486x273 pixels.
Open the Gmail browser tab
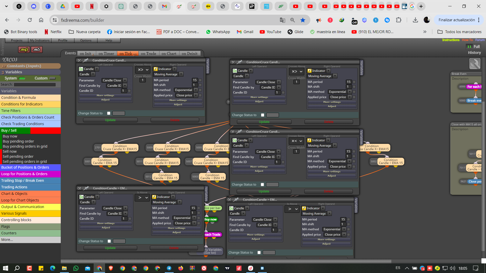(165, 6)
